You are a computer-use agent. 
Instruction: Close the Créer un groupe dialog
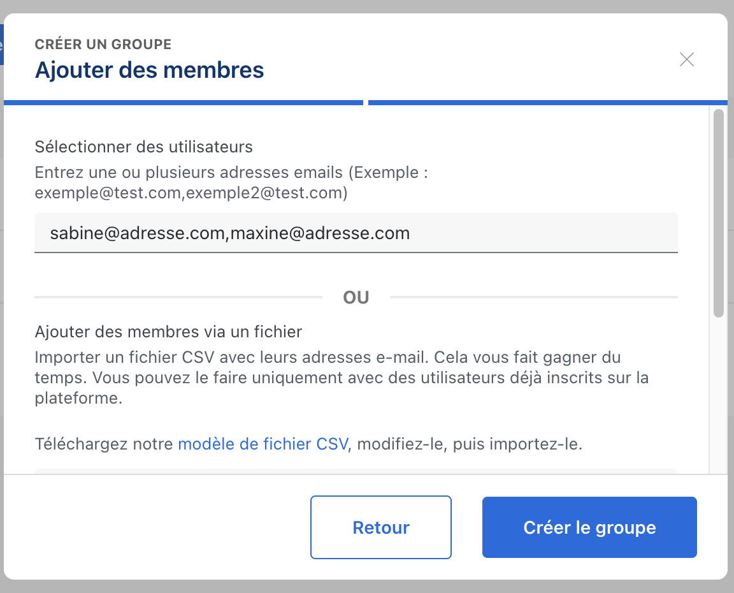(x=686, y=60)
